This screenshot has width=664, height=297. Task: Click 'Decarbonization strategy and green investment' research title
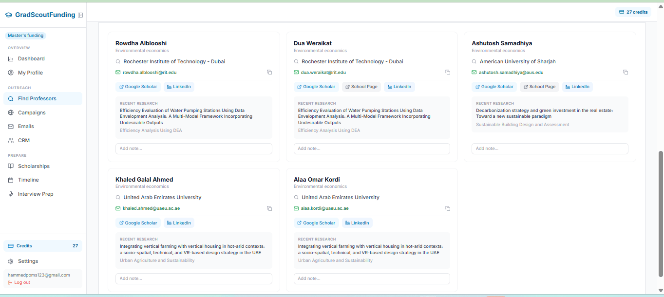544,113
